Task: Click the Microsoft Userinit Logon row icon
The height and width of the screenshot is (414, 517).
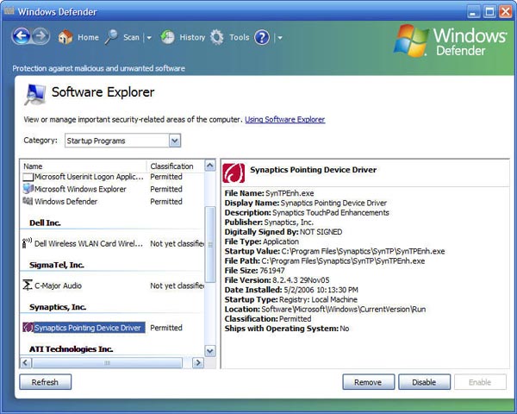Action: [28, 177]
